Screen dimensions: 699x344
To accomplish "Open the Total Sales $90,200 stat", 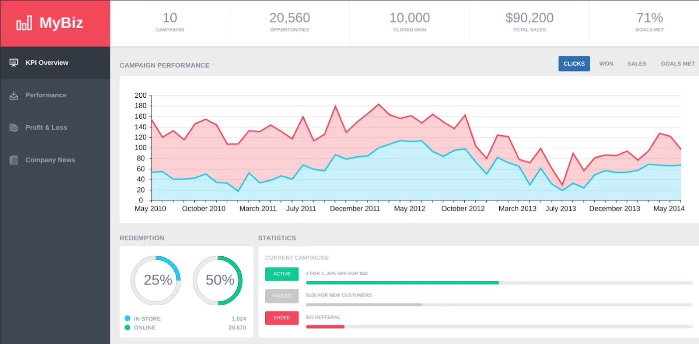I will [x=529, y=23].
